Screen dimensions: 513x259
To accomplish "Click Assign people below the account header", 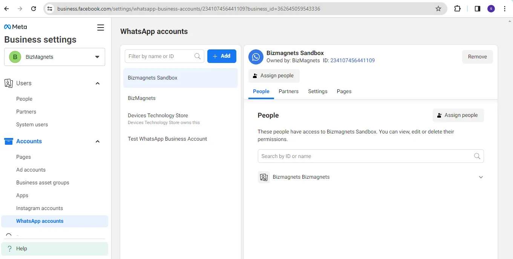I will click(x=274, y=76).
